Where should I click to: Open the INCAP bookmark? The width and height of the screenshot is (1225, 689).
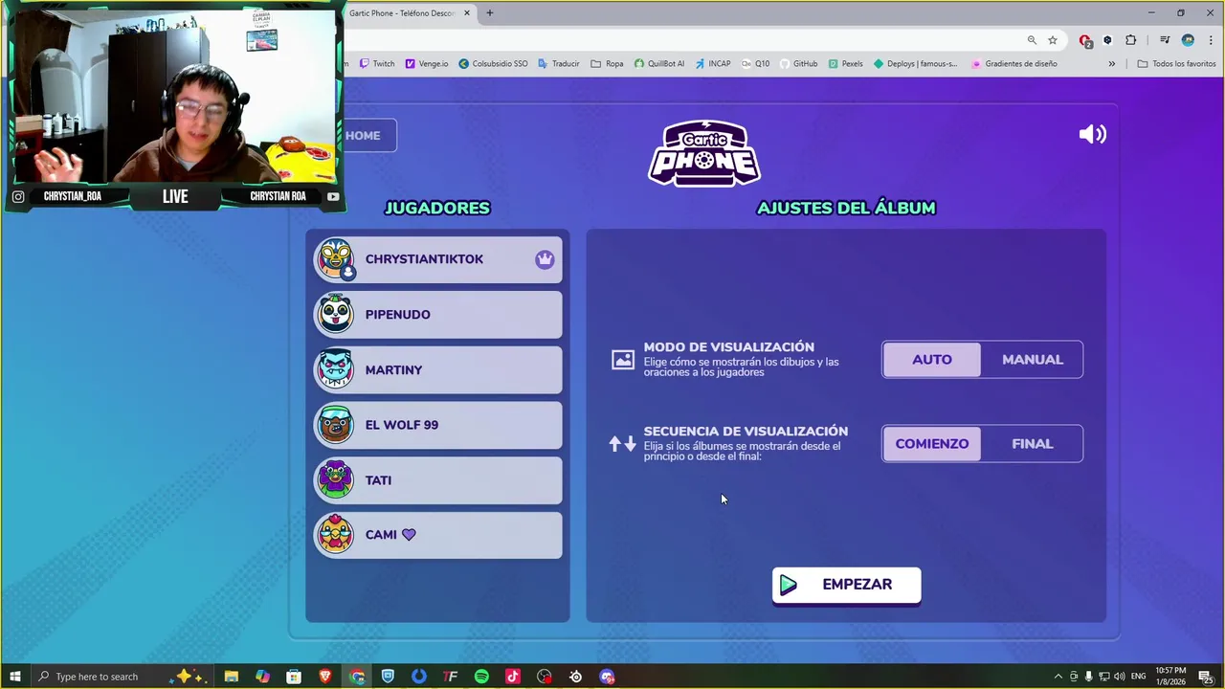point(712,64)
